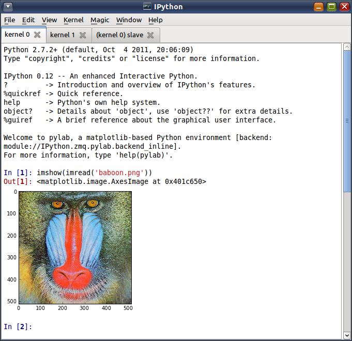Click the vertical scrollbar handle
The width and height of the screenshot is (352, 341).
[347, 121]
